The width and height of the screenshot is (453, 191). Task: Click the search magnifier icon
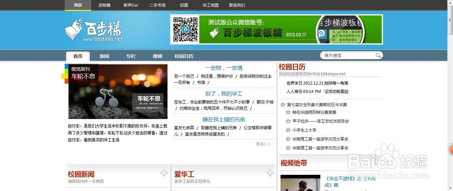click(x=378, y=56)
